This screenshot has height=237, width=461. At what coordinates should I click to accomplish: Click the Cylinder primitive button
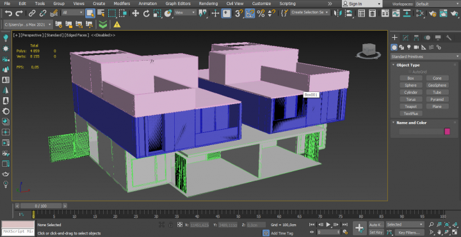410,93
